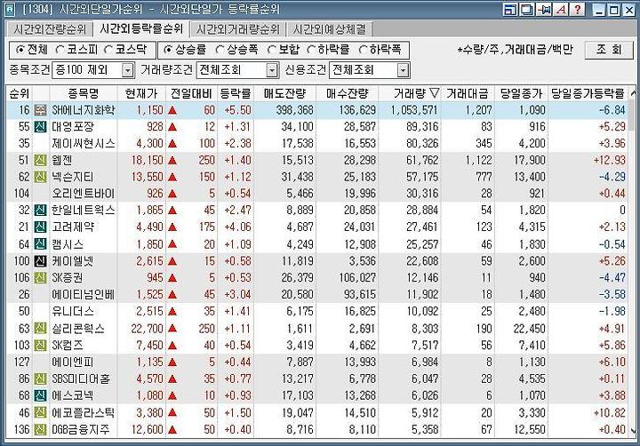Click the 신 badge beside 넥슨지티
640x446 pixels.
tap(40, 177)
